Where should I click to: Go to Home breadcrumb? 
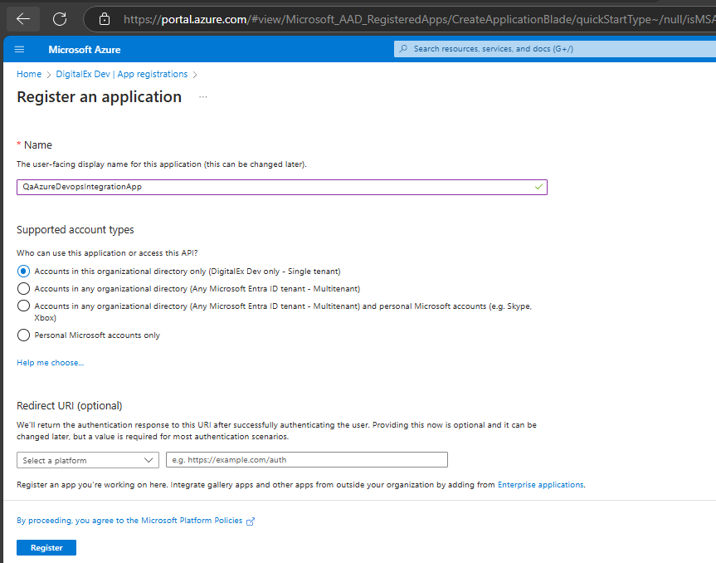click(29, 74)
